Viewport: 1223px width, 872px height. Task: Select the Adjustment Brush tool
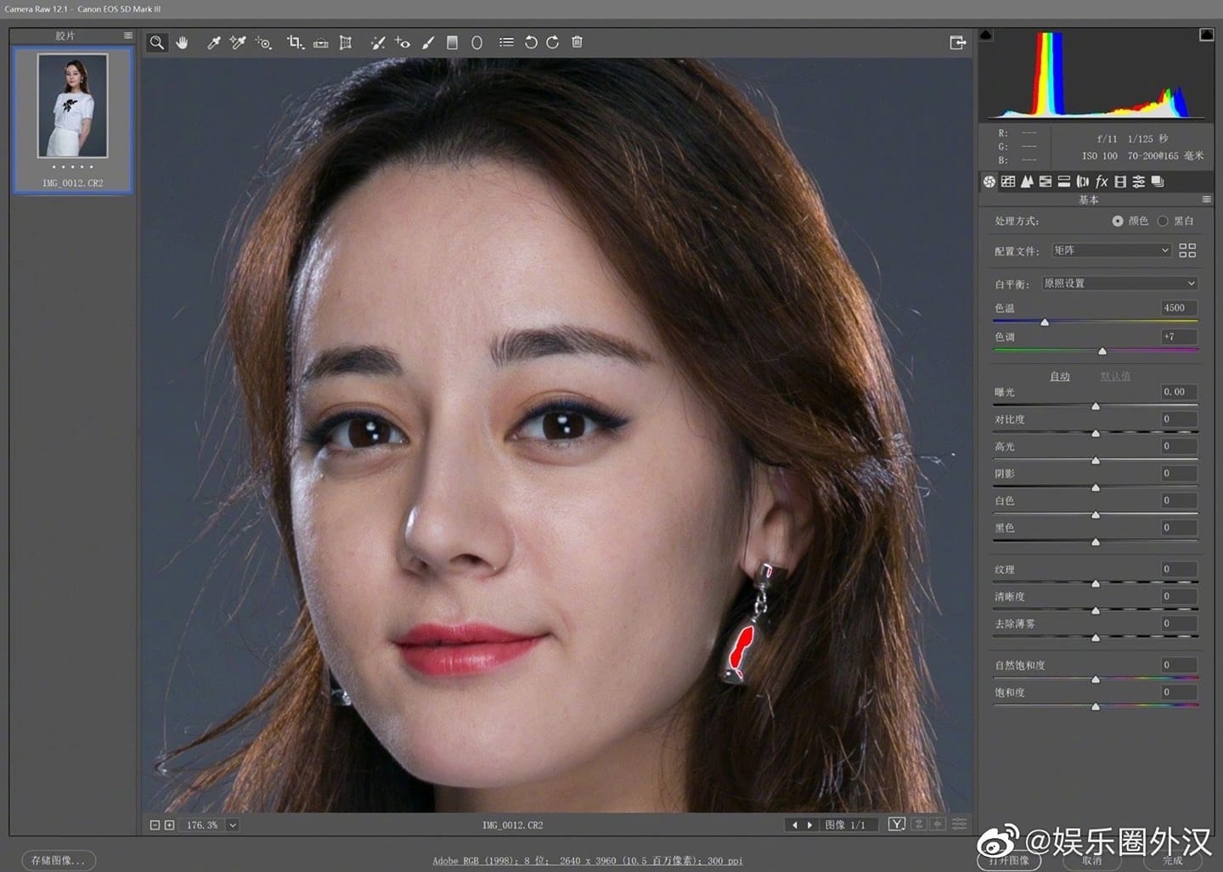coord(428,42)
